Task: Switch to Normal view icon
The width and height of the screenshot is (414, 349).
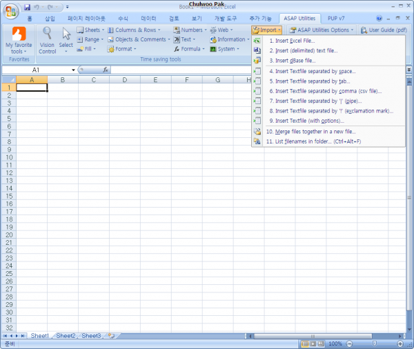Action: point(305,343)
